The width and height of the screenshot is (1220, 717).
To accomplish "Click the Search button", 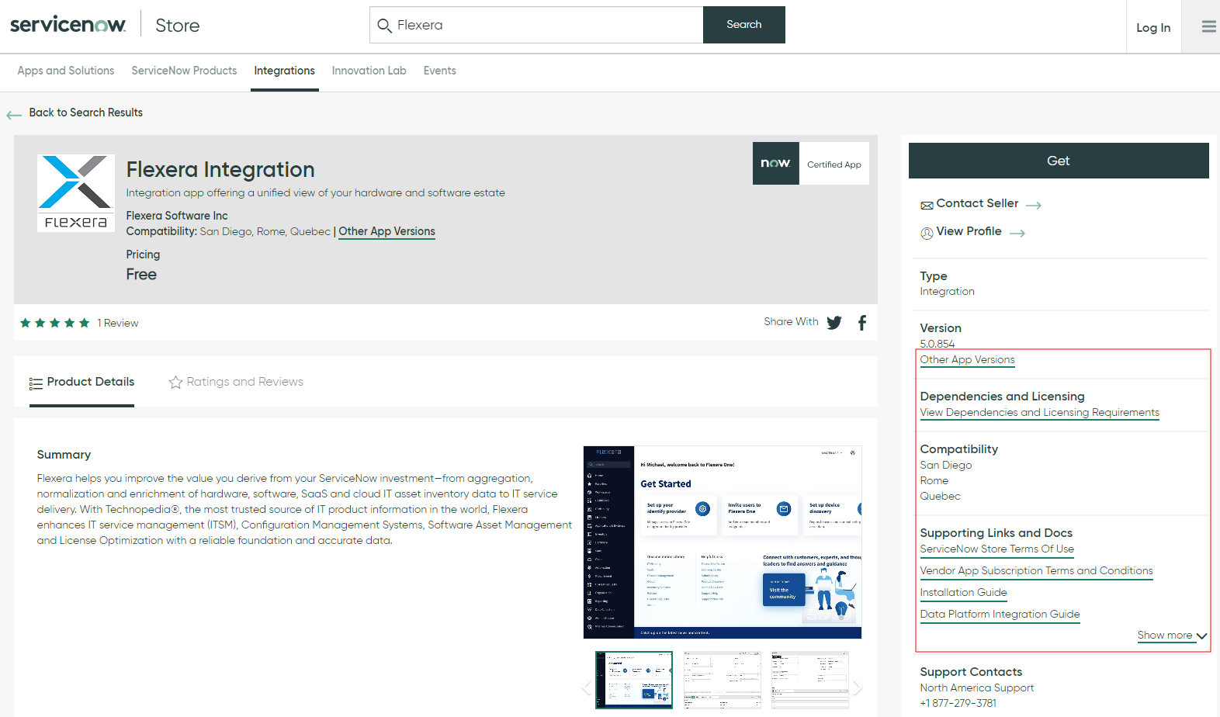I will click(744, 25).
